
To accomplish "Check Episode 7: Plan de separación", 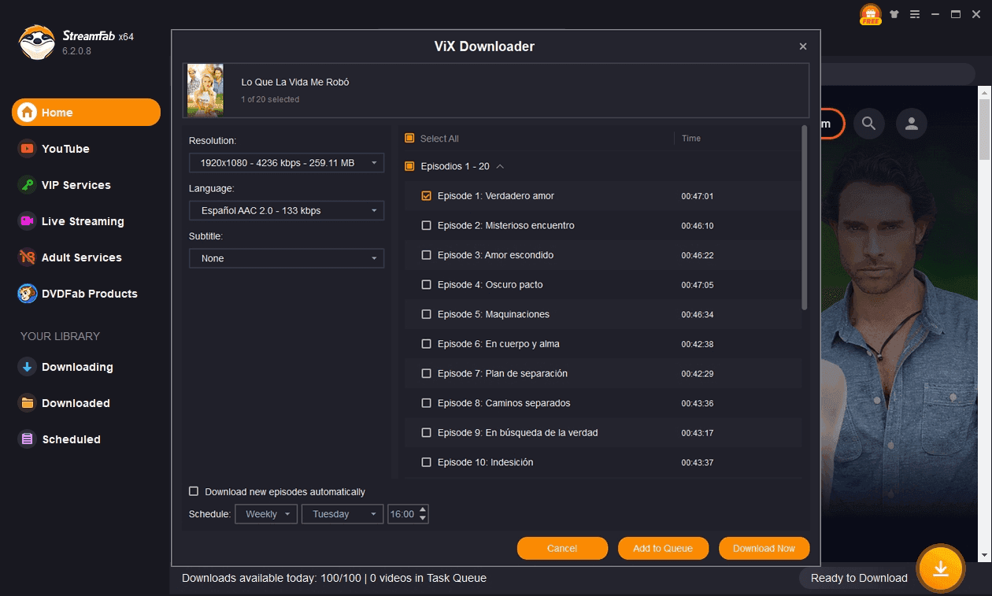I will pyautogui.click(x=427, y=373).
